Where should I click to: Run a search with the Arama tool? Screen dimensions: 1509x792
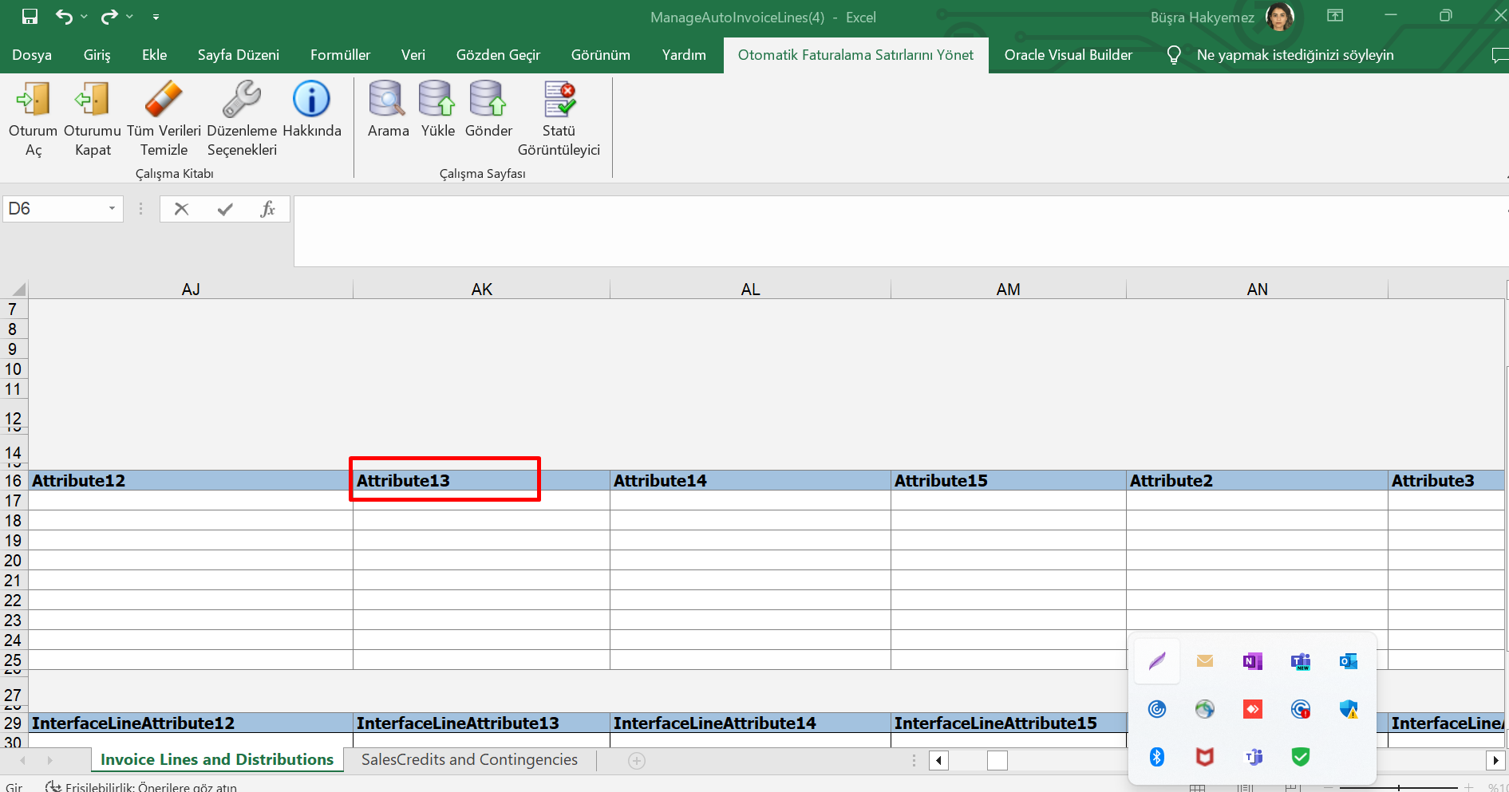[387, 112]
